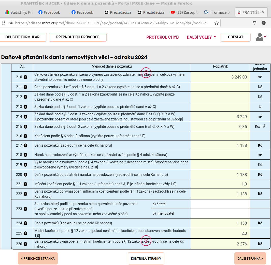The height and width of the screenshot is (265, 271).
Task: Click row 223 jmenovatel input field
Action: click(220, 214)
